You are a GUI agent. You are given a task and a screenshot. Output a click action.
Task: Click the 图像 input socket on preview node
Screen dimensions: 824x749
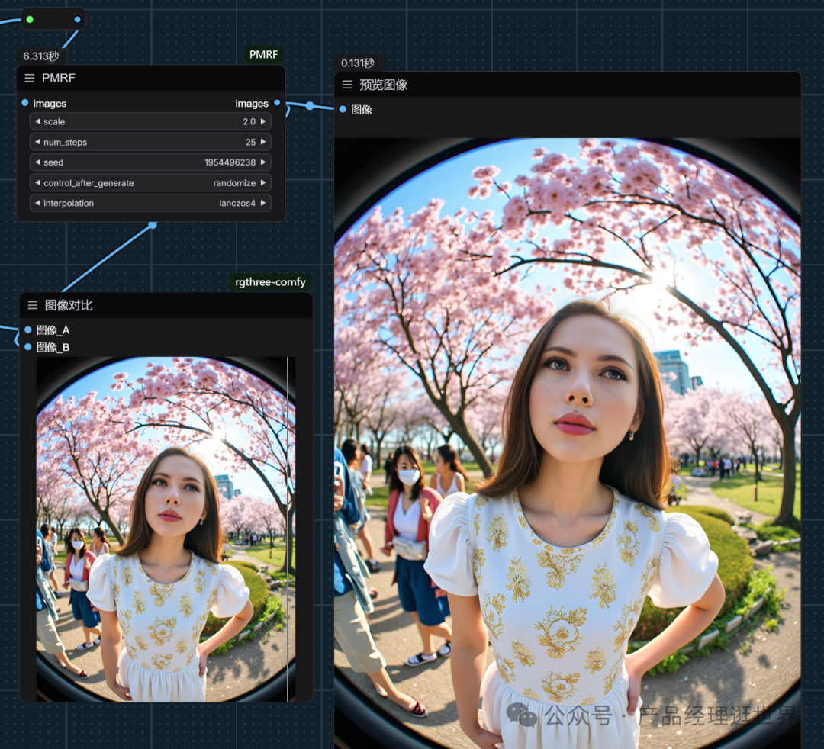click(x=343, y=109)
